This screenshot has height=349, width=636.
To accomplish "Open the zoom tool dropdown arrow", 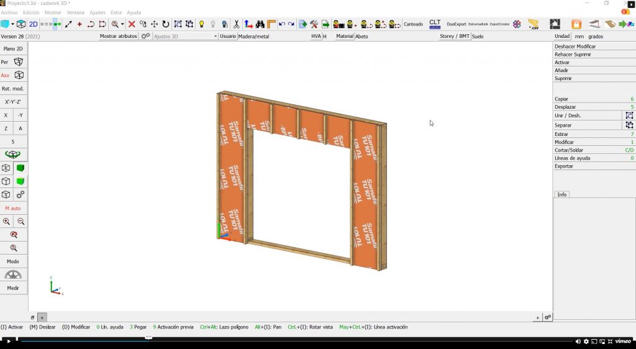I will pyautogui.click(x=122, y=24).
